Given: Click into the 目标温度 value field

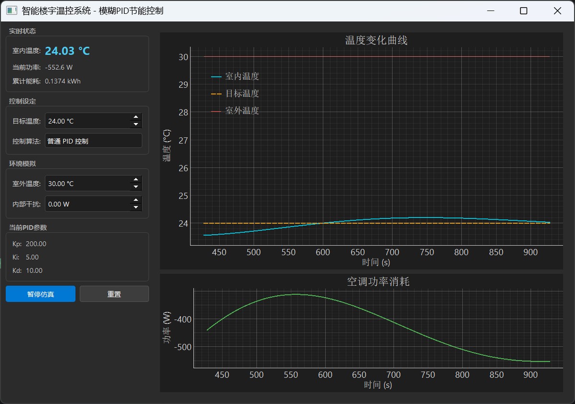Looking at the screenshot, I should 86,121.
